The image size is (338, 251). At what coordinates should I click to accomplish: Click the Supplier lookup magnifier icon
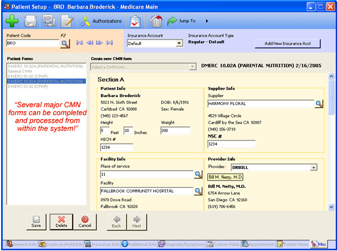pyautogui.click(x=319, y=104)
